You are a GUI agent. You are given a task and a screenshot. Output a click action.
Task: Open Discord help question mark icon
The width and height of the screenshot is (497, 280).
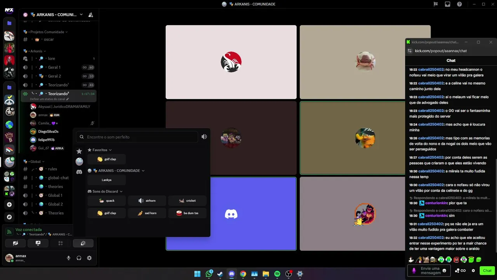460,4
